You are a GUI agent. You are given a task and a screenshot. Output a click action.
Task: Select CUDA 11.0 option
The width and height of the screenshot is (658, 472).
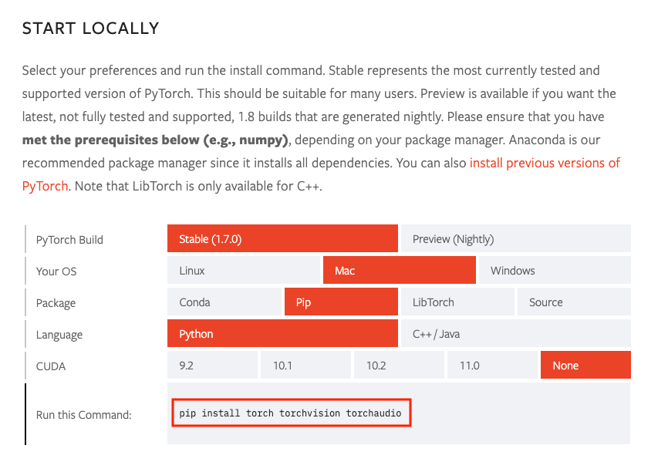[492, 366]
